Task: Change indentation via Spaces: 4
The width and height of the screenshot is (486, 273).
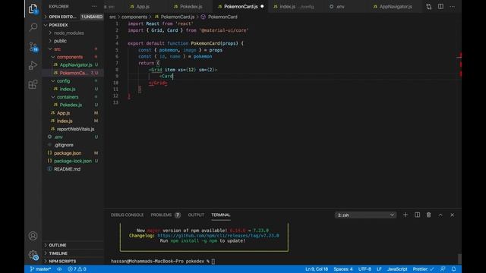Action: tap(342, 269)
